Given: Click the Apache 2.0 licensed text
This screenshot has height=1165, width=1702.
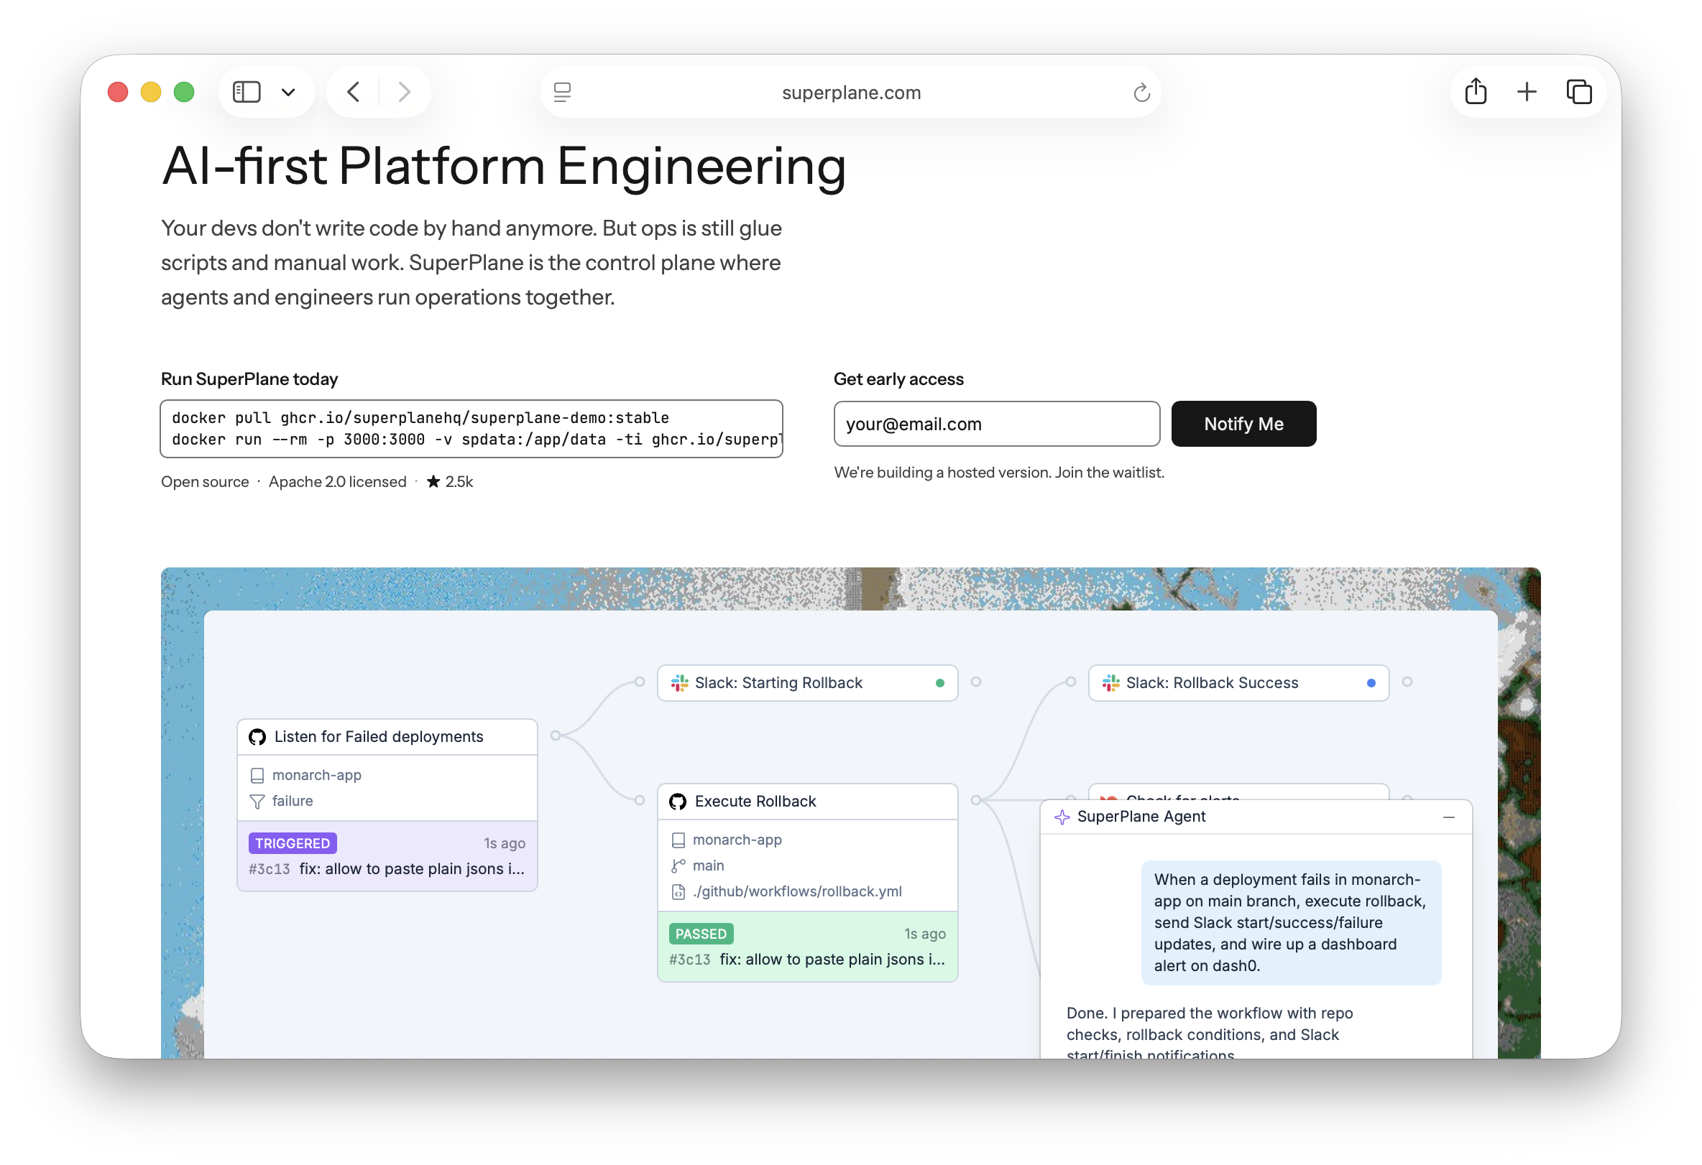Looking at the screenshot, I should 338,481.
